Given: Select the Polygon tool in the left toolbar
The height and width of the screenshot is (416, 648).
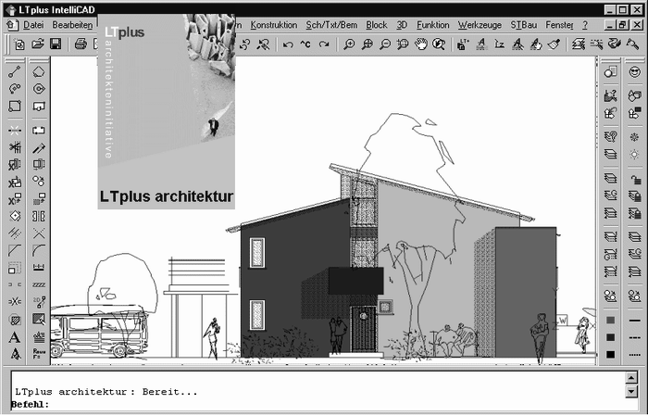Looking at the screenshot, I should [39, 72].
